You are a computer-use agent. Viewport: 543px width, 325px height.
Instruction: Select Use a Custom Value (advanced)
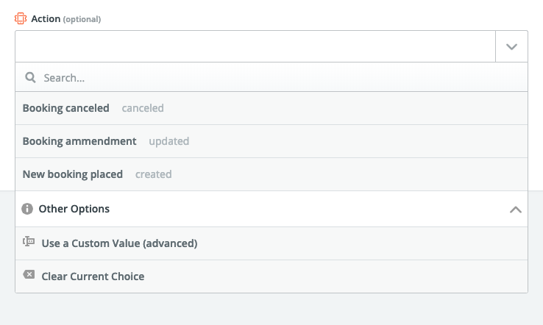[x=271, y=243]
